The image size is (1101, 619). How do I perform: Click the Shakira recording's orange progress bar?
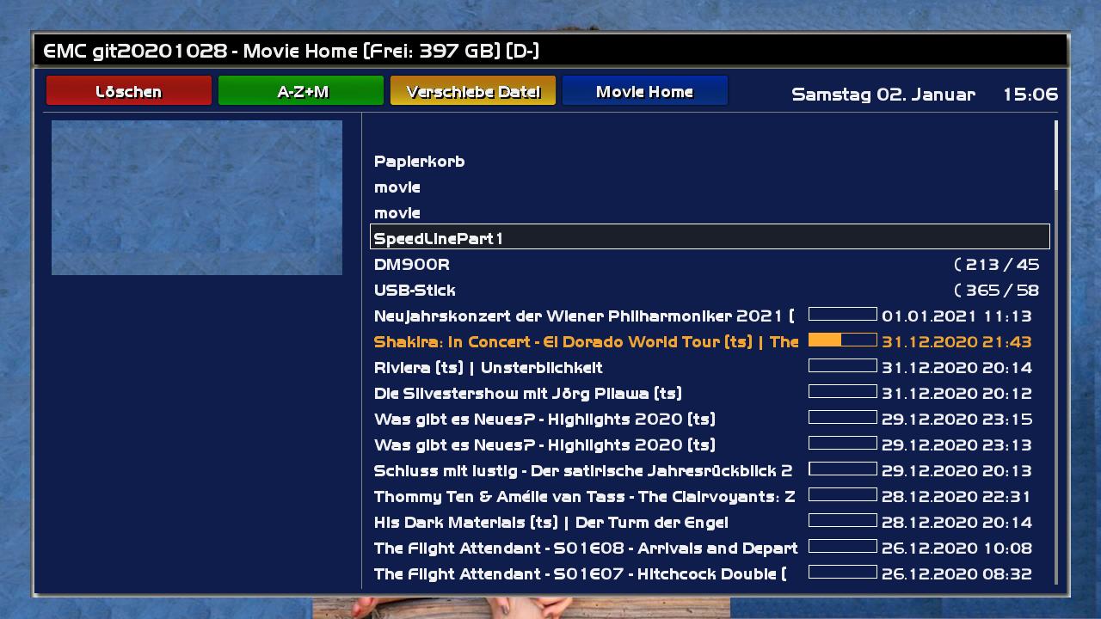pyautogui.click(x=842, y=340)
